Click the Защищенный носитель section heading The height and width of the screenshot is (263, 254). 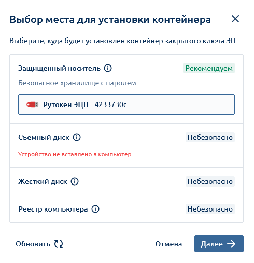click(x=59, y=68)
